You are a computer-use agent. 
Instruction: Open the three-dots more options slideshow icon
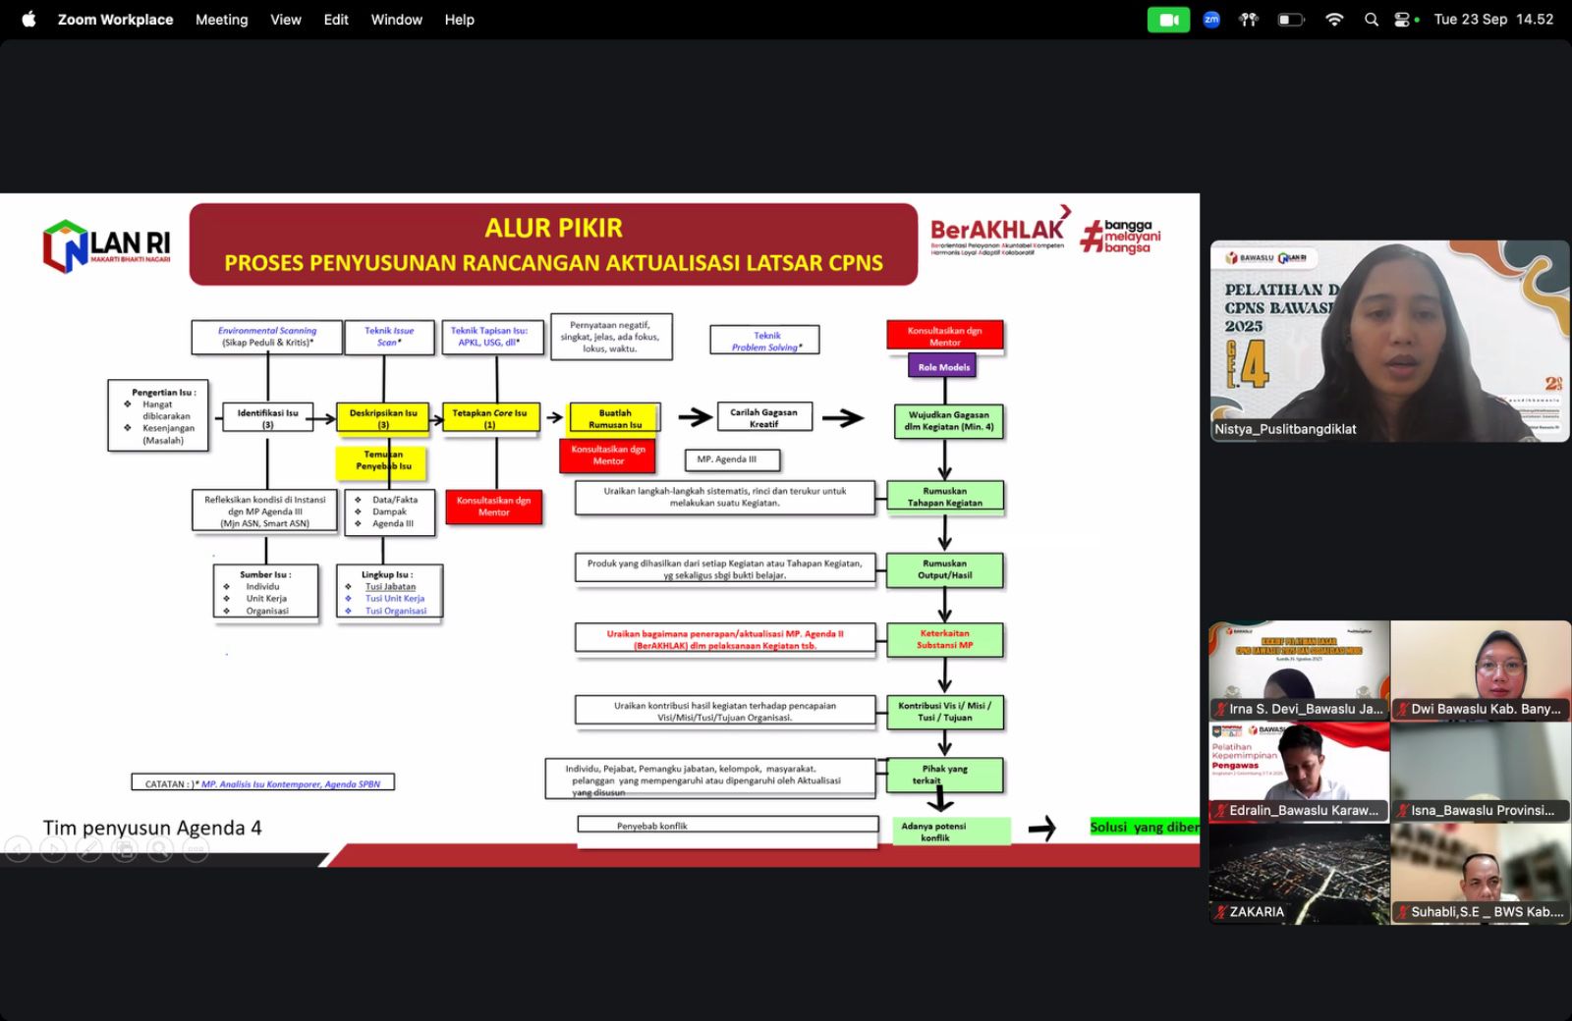pos(196,850)
